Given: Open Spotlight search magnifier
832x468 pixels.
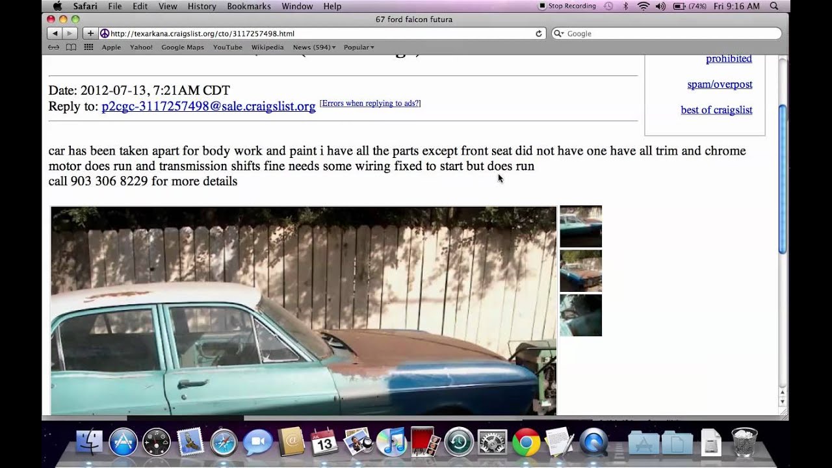Looking at the screenshot, I should pos(774,6).
